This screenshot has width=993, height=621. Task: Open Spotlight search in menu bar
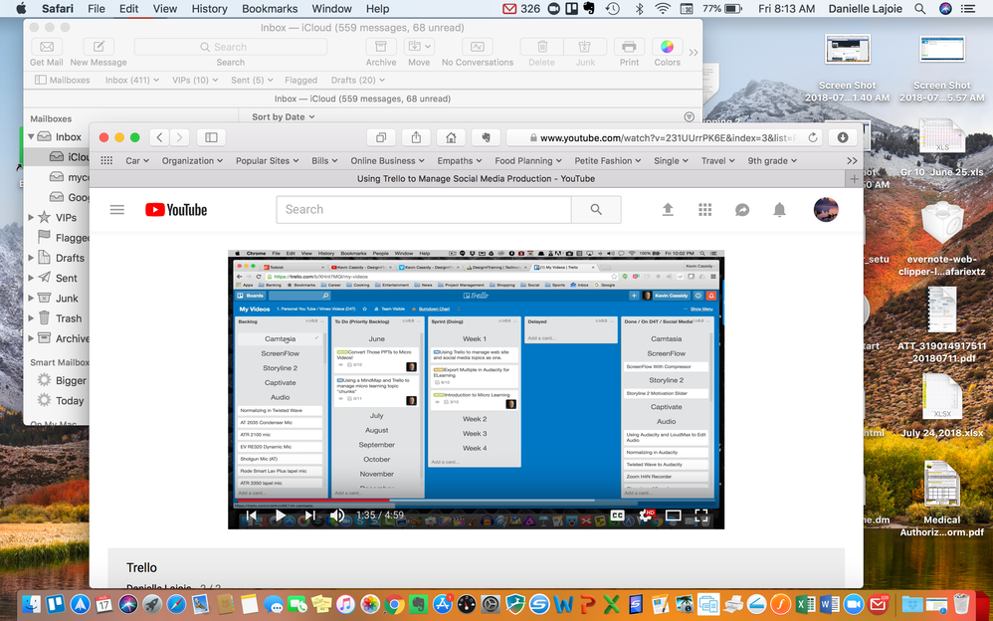(x=920, y=9)
